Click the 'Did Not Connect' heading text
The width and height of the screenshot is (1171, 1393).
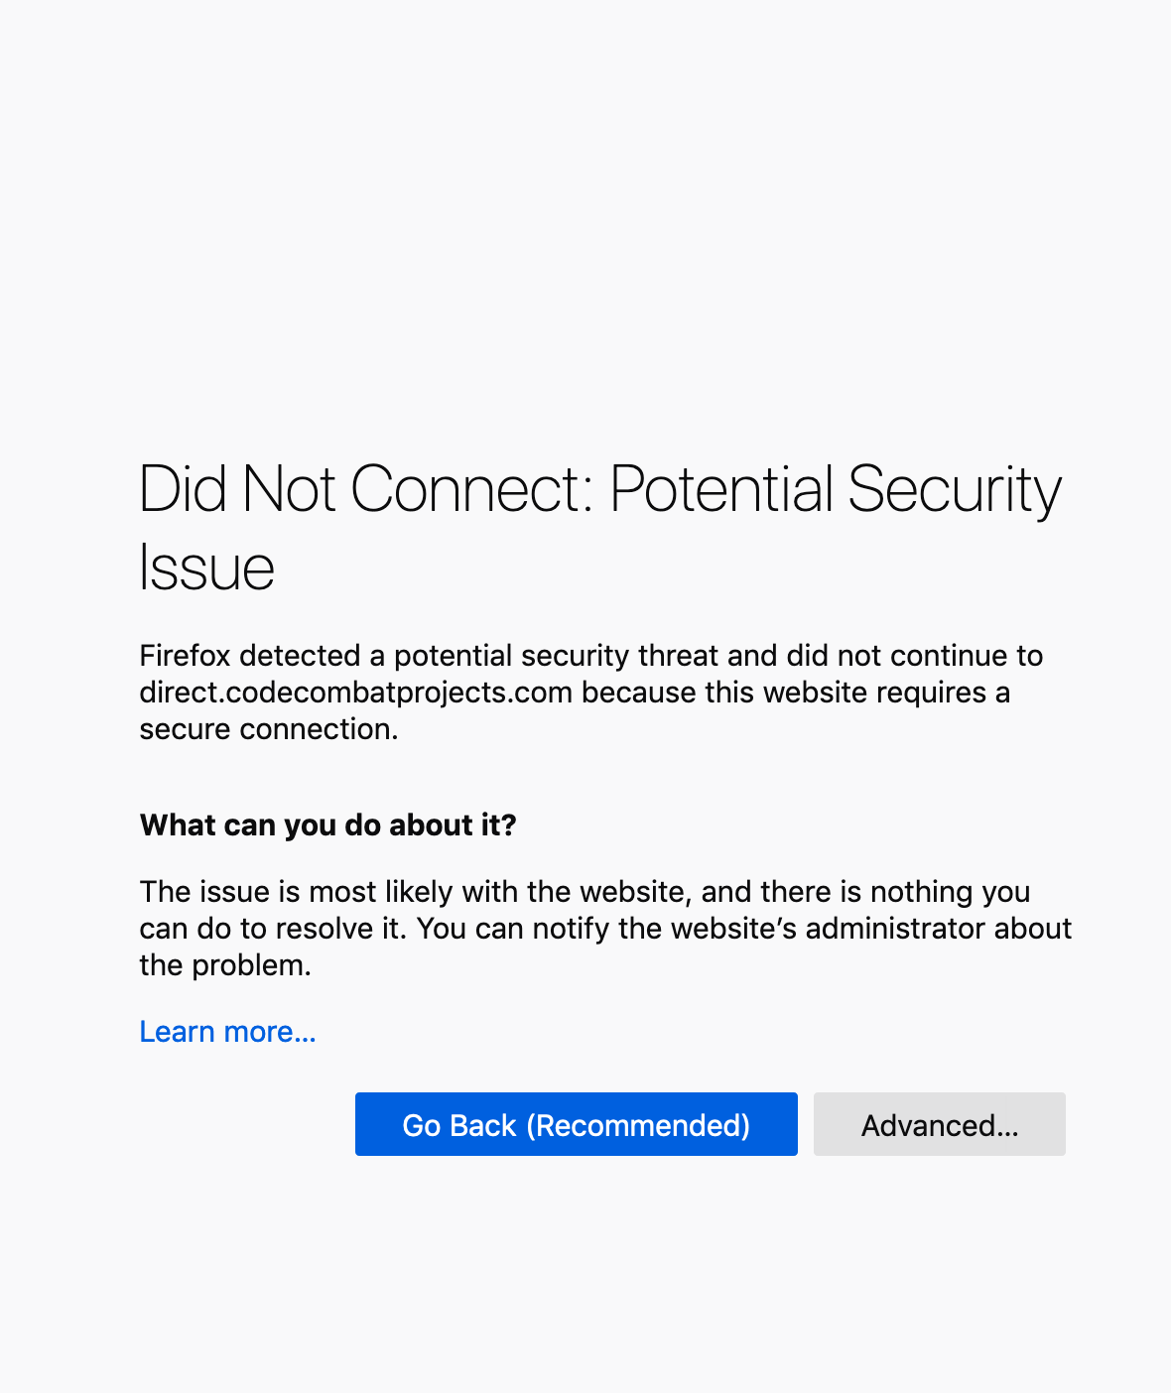(x=364, y=489)
